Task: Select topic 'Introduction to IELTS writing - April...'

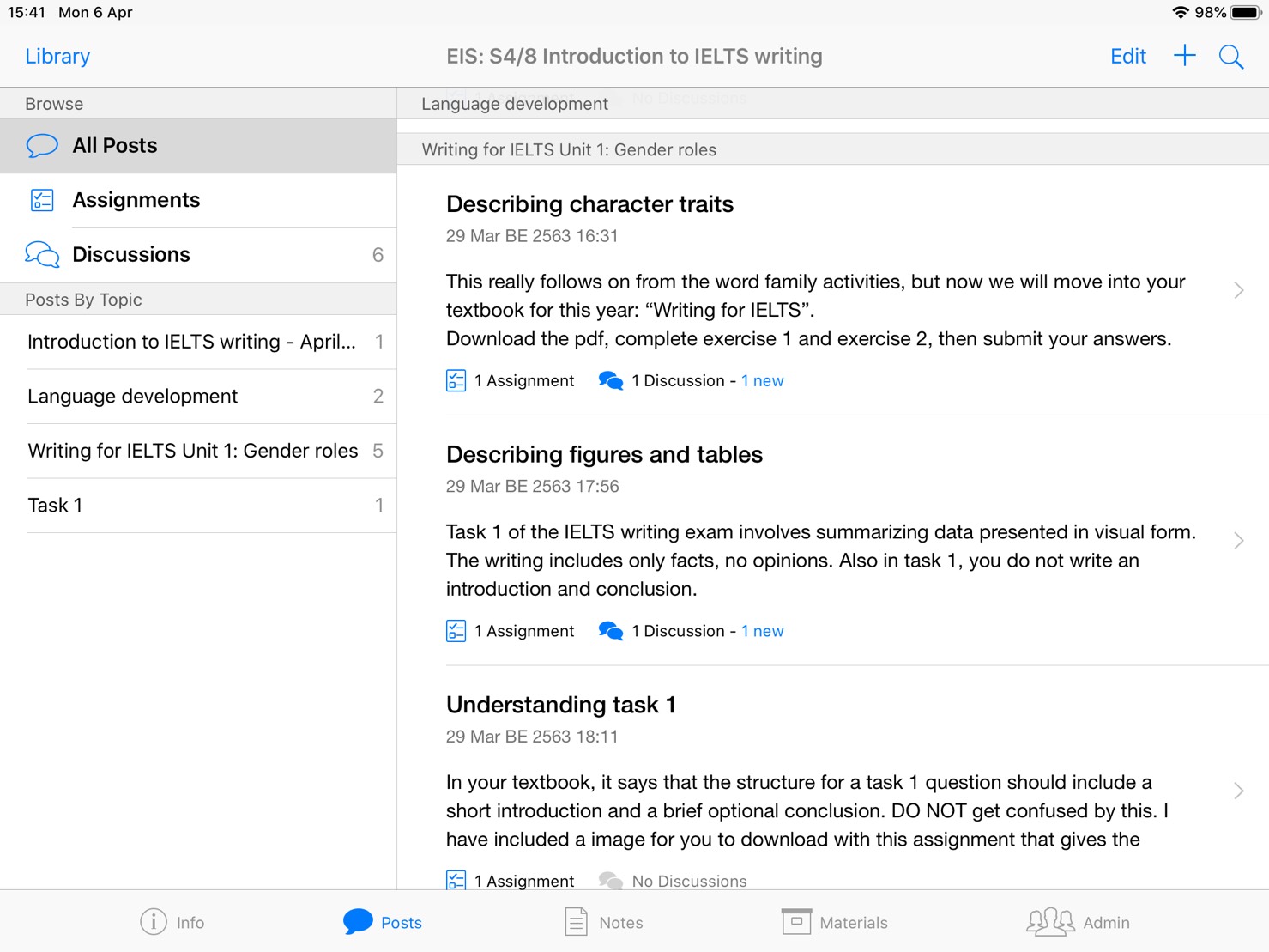Action: [198, 342]
